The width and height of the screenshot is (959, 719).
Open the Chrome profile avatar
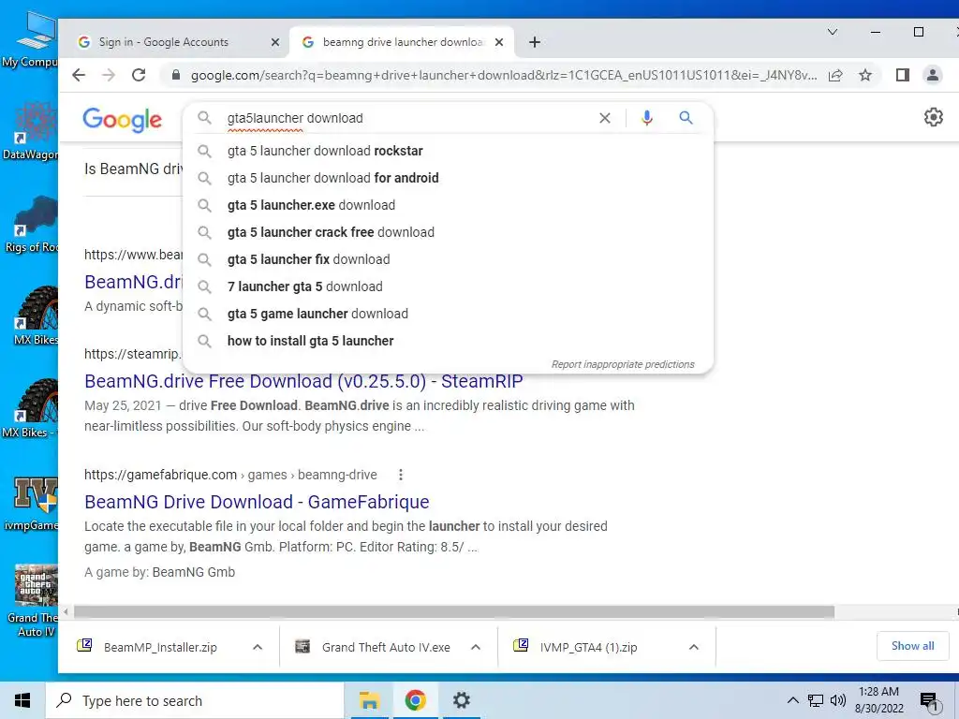coord(933,75)
